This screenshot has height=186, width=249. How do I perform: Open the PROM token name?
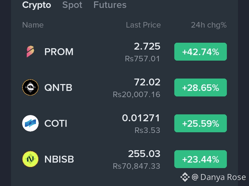[59, 52]
